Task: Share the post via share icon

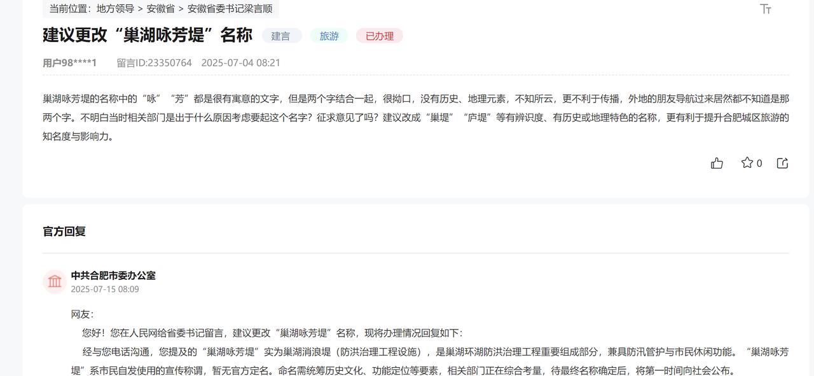Action: pyautogui.click(x=783, y=163)
